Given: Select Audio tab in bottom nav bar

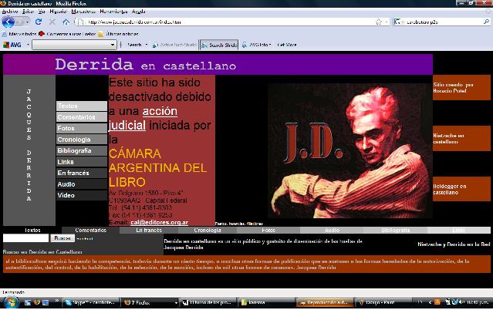Looking at the screenshot, I should (332, 230).
